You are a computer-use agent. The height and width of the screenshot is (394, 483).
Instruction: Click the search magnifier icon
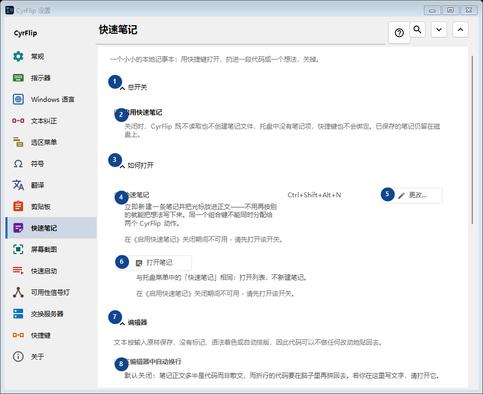(x=418, y=29)
